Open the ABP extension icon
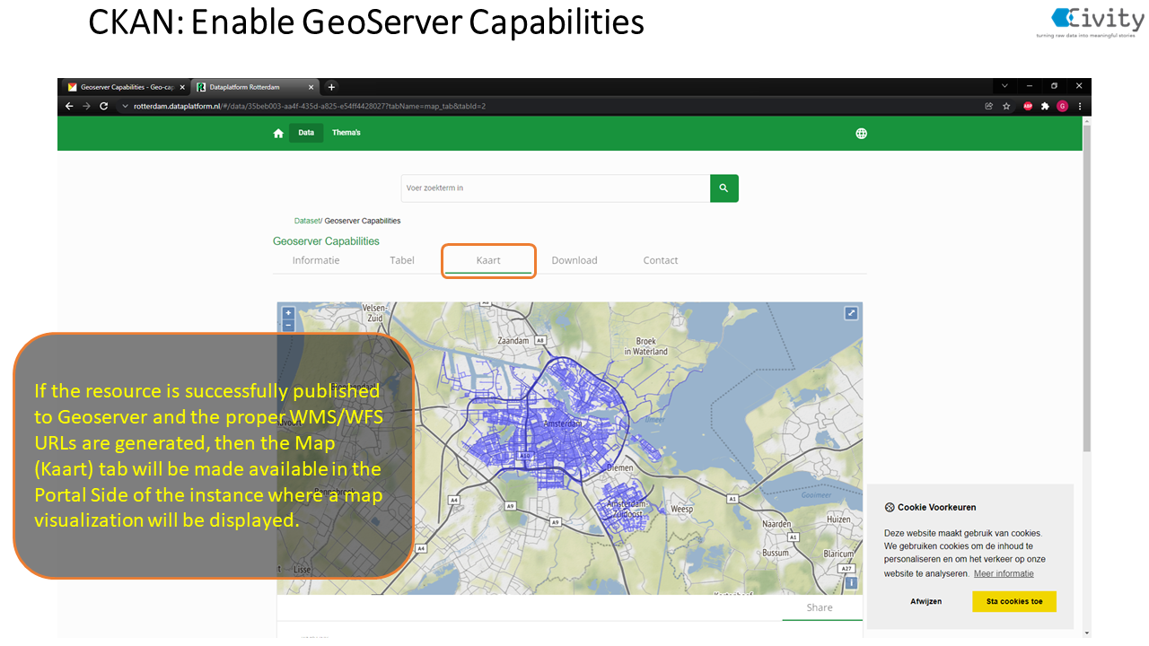Screen dimensions: 1149x646 (1028, 106)
